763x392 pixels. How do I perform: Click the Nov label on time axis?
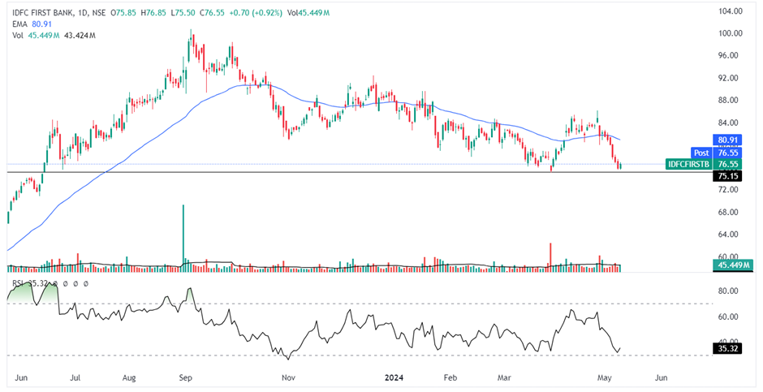tap(287, 378)
